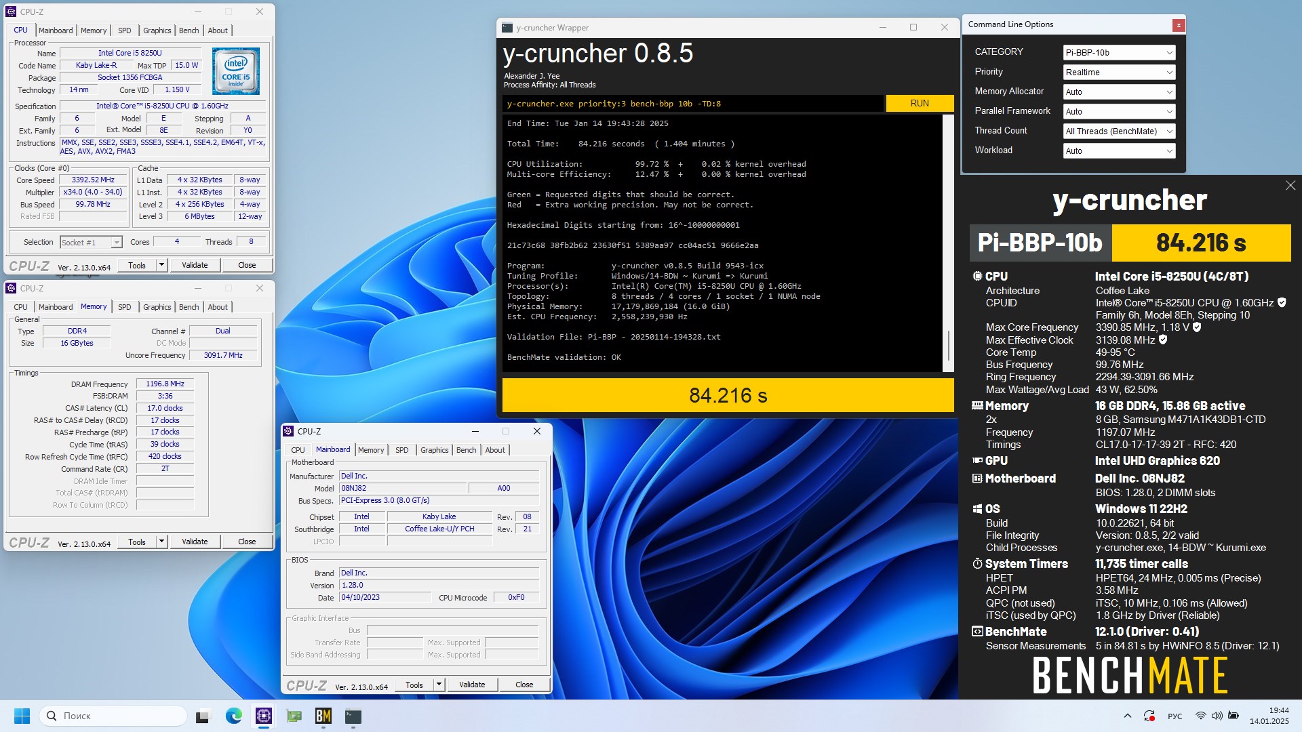Click the 3392.52 MHz core speed value
1302x732 pixels.
pyautogui.click(x=94, y=180)
